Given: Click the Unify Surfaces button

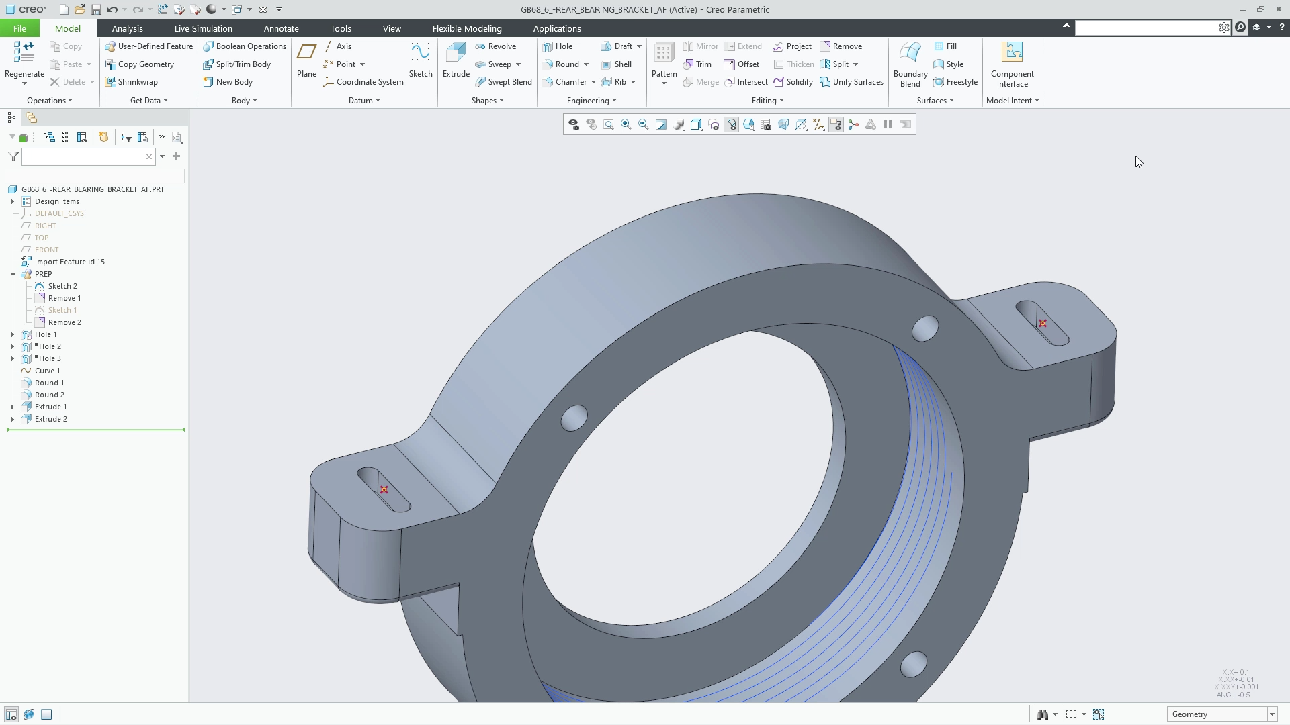Looking at the screenshot, I should 851,82.
